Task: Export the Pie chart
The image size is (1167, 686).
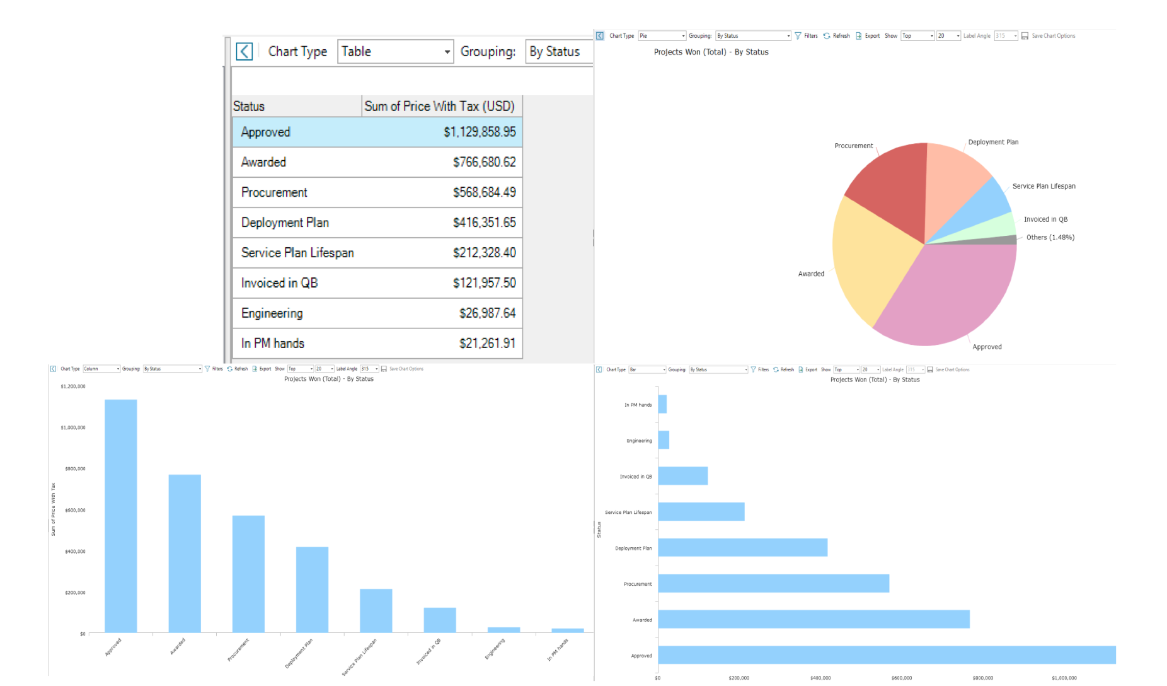Action: [x=868, y=36]
